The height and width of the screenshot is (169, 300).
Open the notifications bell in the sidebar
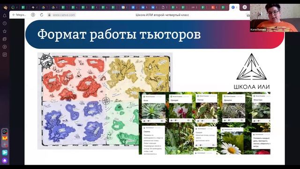(5, 15)
